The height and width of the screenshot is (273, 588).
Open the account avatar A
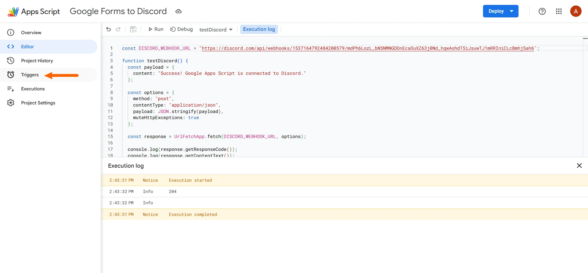(x=576, y=11)
